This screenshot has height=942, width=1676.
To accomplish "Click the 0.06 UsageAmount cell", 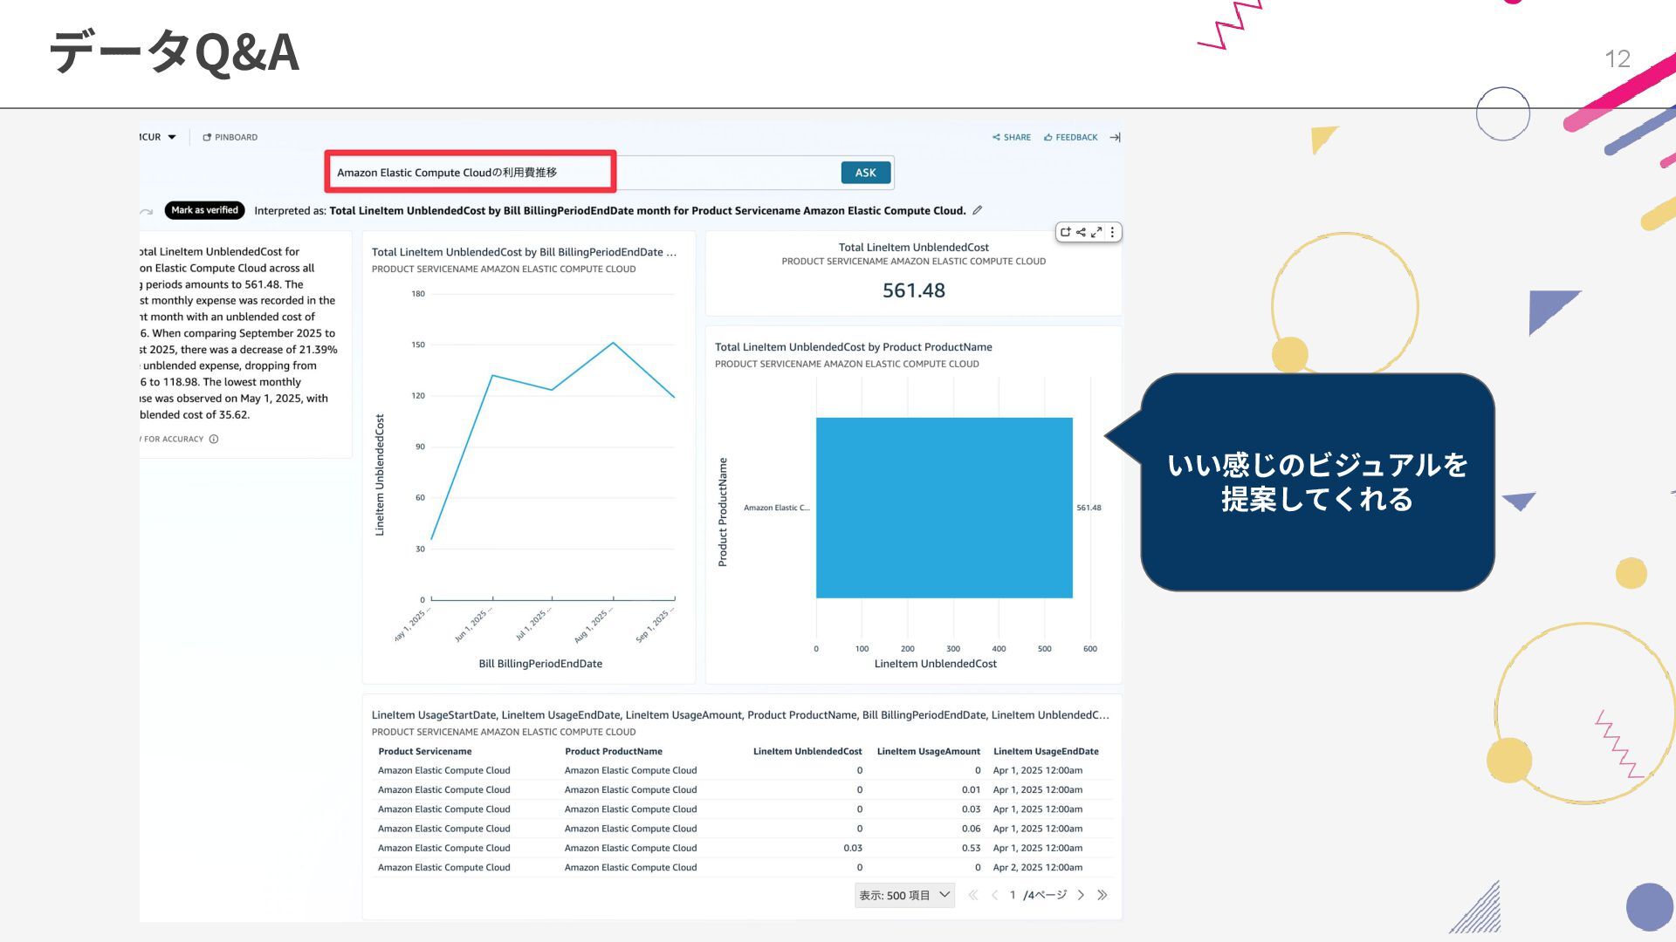I will [x=971, y=829].
